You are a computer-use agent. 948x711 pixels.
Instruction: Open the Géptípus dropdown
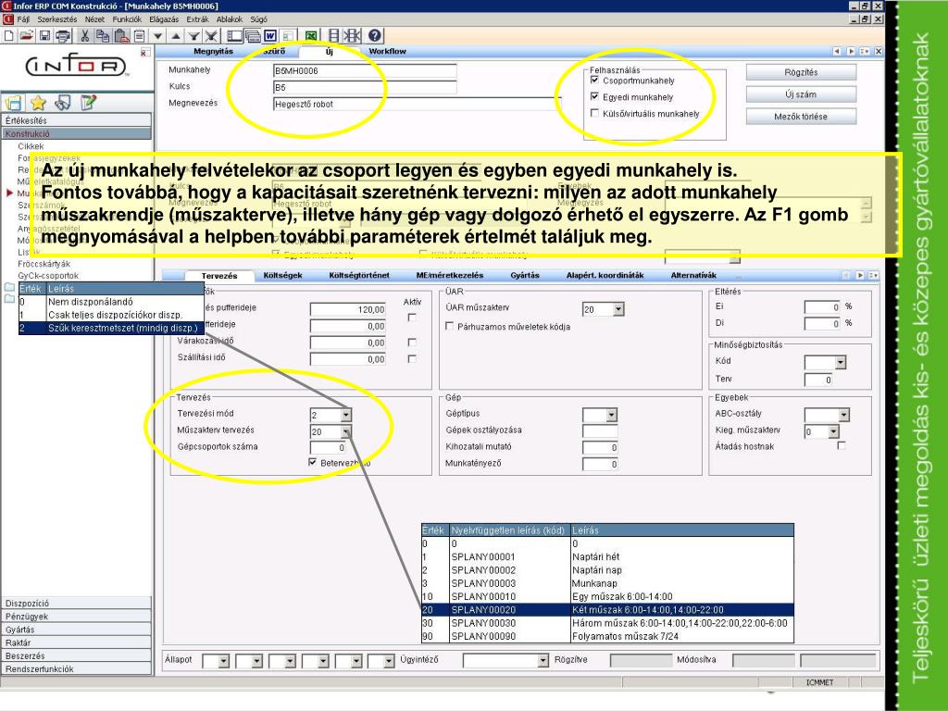(x=612, y=415)
